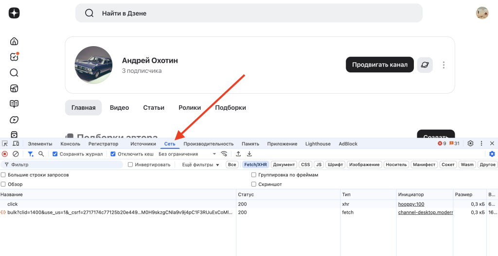The image size is (498, 256).
Task: Click the element inspector picker icon
Action: (x=5, y=144)
